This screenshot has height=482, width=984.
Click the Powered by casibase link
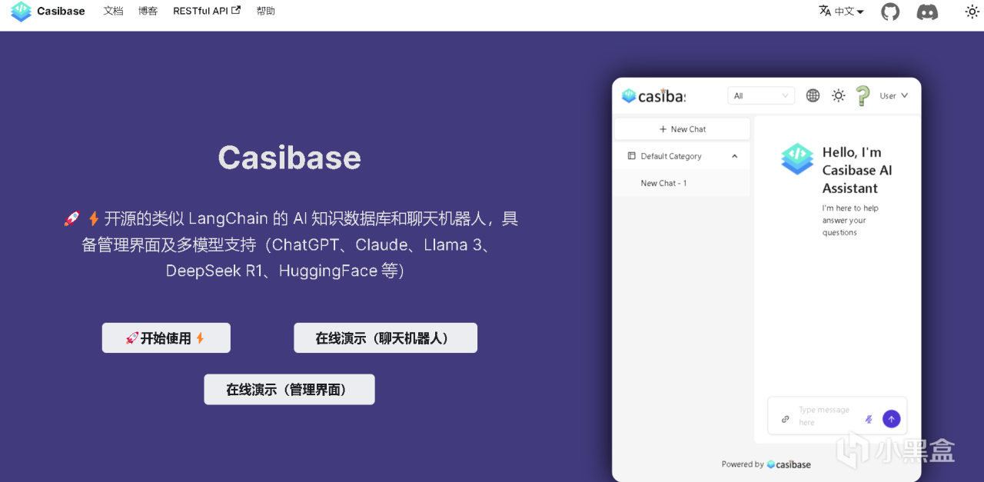click(766, 464)
